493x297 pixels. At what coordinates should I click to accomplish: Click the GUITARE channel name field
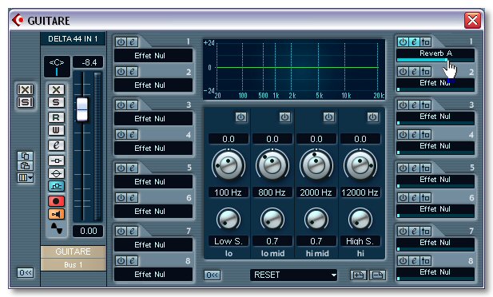tap(74, 251)
